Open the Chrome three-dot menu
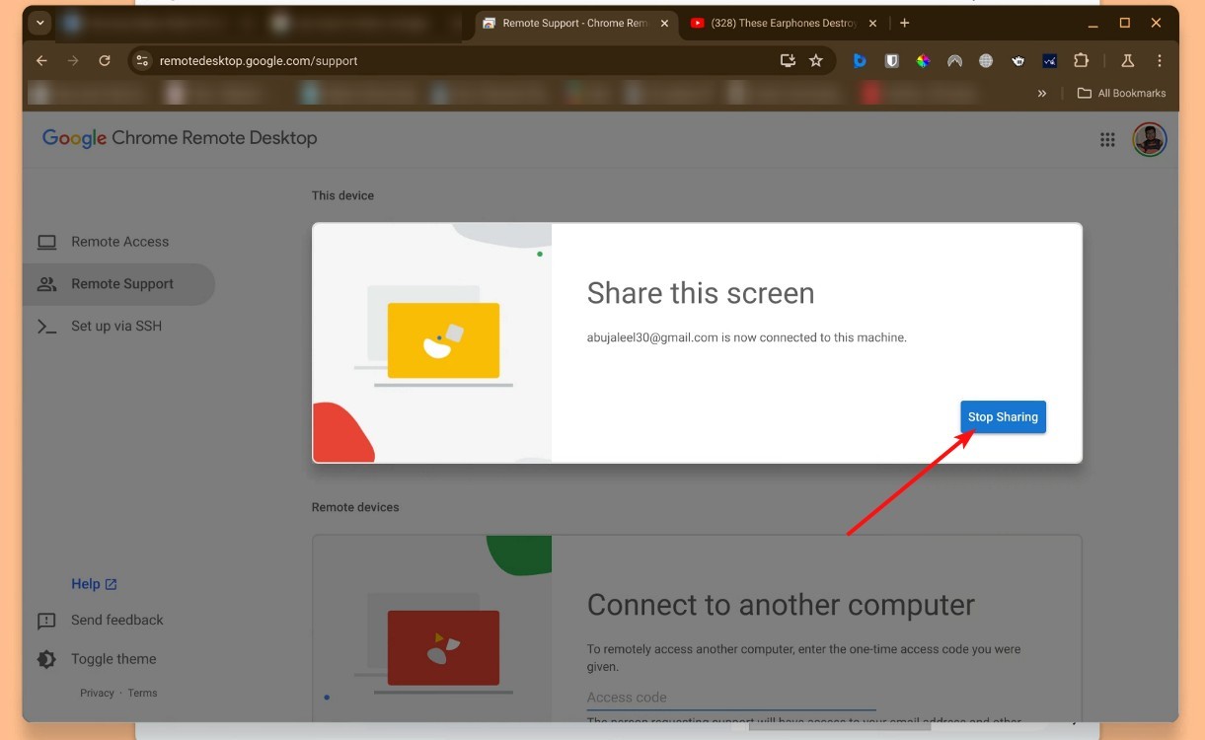The width and height of the screenshot is (1205, 740). [1160, 60]
